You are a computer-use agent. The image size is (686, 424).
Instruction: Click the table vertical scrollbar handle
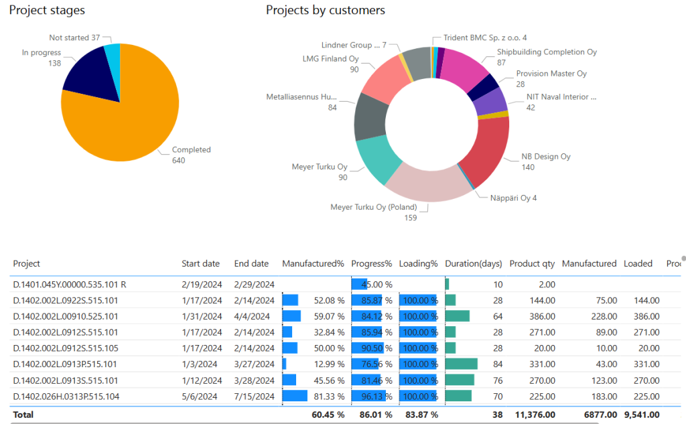tap(684, 258)
